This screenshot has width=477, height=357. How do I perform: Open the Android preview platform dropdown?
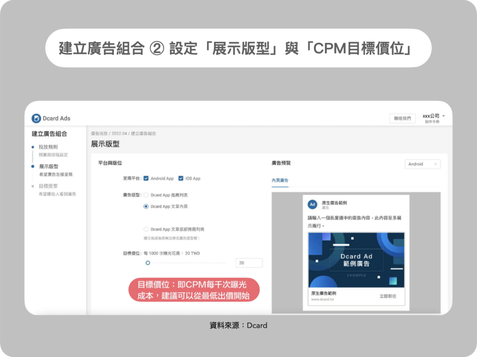coord(422,164)
